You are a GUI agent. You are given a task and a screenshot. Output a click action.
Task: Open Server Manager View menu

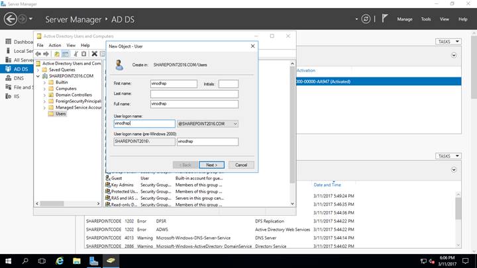click(445, 19)
